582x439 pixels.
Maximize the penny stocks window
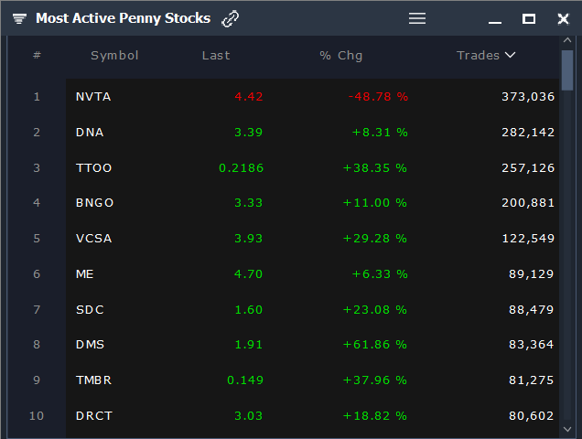coord(529,18)
